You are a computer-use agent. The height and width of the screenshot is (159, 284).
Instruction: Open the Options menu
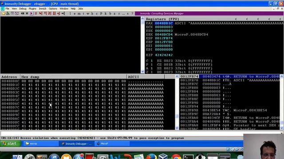pos(53,9)
